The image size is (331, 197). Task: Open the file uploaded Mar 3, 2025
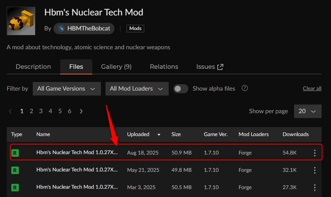[x=77, y=187]
